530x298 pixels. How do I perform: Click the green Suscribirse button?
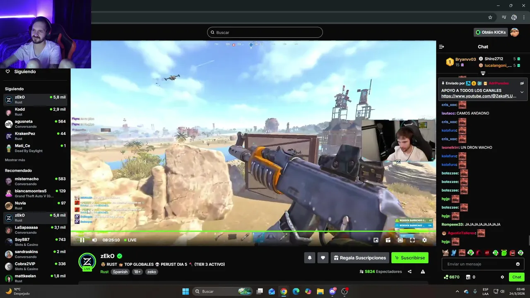(410, 258)
